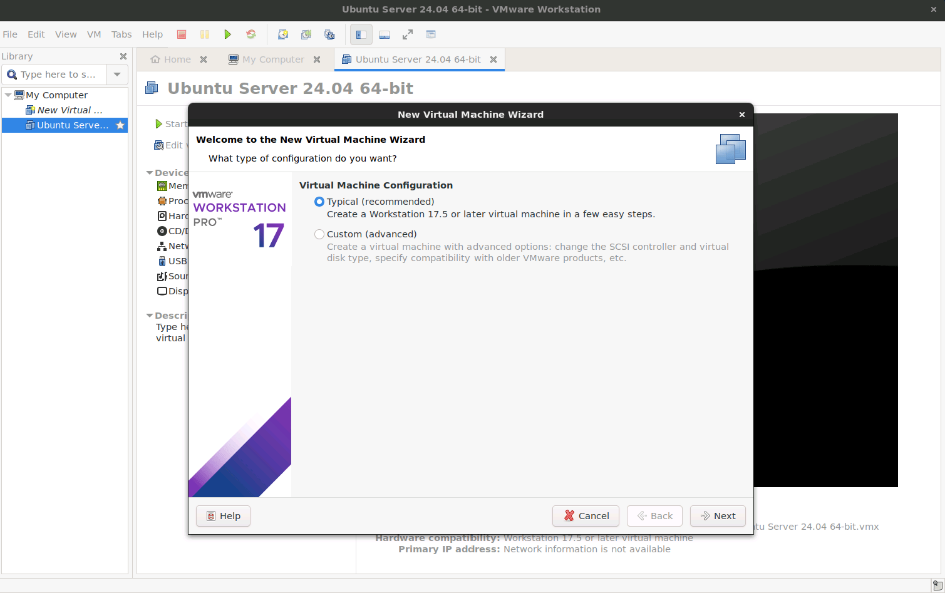Click Next in the wizard
The height and width of the screenshot is (593, 945).
pos(718,516)
